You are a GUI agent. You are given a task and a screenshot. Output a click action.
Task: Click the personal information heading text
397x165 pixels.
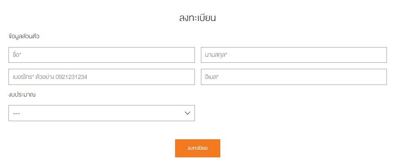tap(24, 36)
